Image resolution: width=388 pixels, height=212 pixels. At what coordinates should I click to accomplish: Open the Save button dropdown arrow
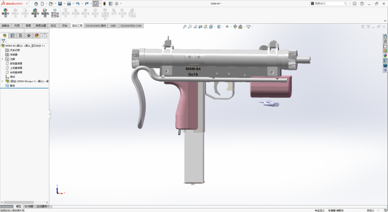[x=64, y=3]
